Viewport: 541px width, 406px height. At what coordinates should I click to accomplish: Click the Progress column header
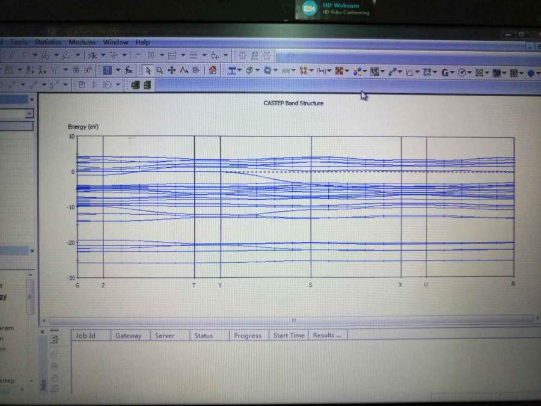pyautogui.click(x=249, y=335)
